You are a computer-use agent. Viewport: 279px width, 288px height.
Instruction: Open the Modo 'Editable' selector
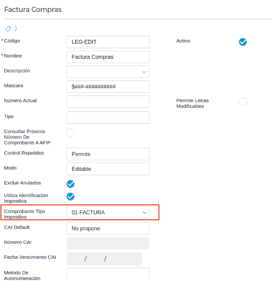click(x=108, y=169)
